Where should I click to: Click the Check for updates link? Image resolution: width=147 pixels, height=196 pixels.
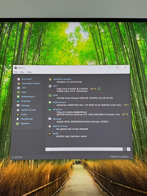pyautogui.click(x=120, y=156)
